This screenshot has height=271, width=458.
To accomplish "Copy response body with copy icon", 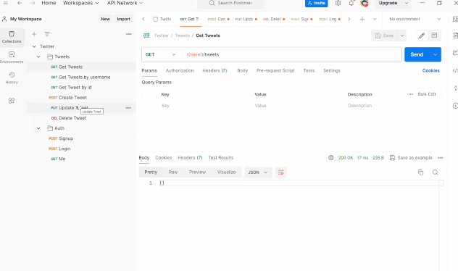I will [420, 172].
